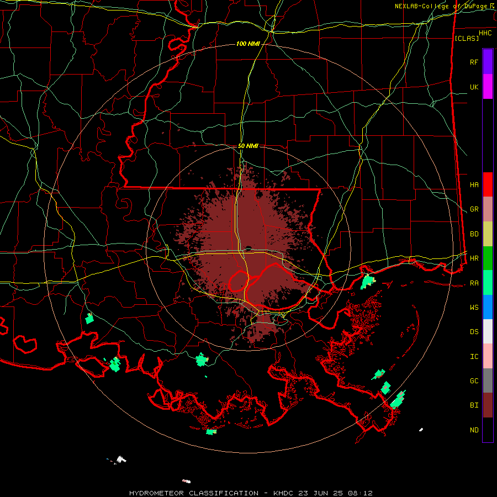Click the "GC" legend label
Viewport: 497px width, 497px height.
tap(474, 381)
